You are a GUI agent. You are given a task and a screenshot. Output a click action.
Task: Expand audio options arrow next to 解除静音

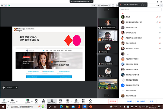pos(8,100)
